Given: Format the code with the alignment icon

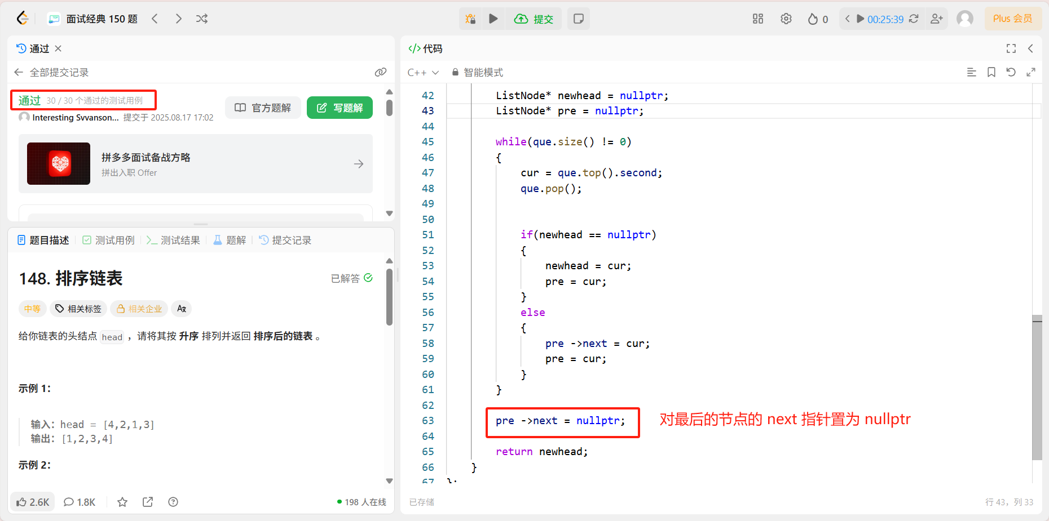Looking at the screenshot, I should point(971,72).
